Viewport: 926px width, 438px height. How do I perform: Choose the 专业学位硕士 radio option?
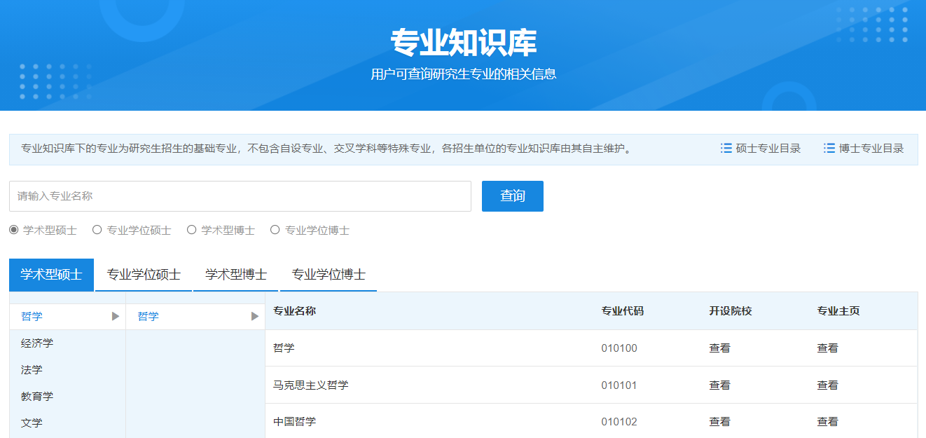coord(97,228)
